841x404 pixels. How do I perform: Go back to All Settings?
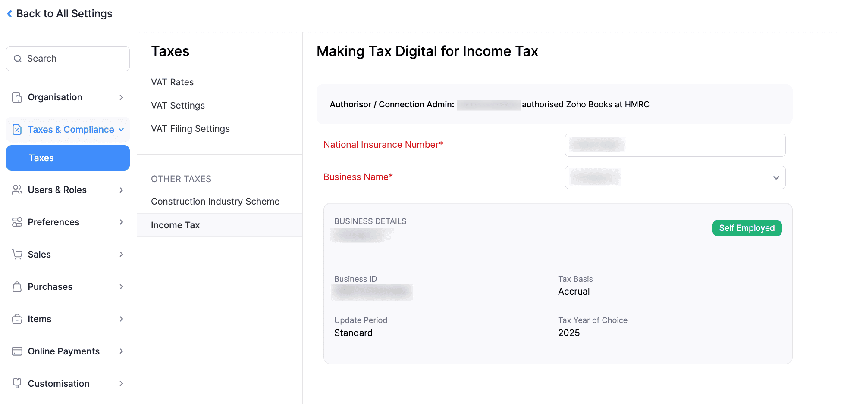click(64, 14)
